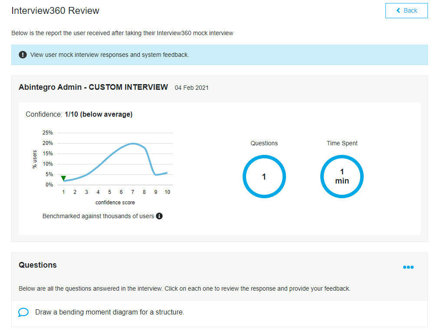Click the Back button
The height and width of the screenshot is (334, 434).
click(x=406, y=10)
